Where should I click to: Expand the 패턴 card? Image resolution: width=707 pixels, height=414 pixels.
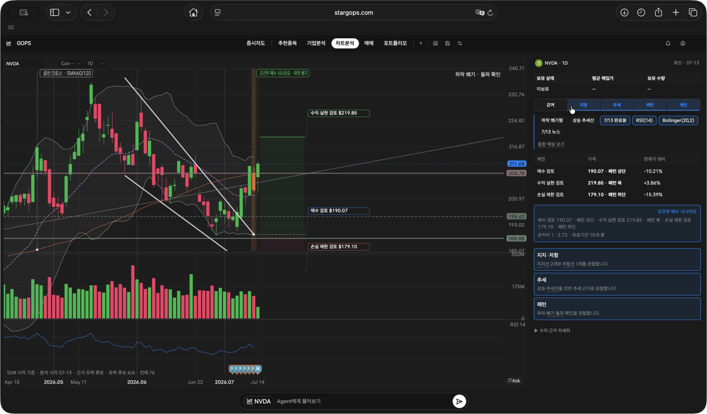(617, 309)
